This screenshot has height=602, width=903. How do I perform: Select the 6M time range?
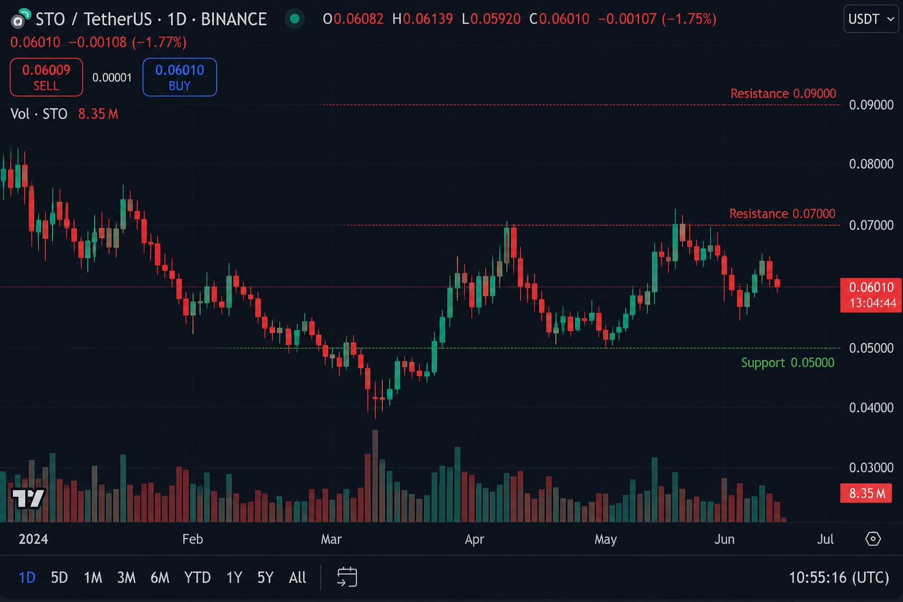[160, 577]
